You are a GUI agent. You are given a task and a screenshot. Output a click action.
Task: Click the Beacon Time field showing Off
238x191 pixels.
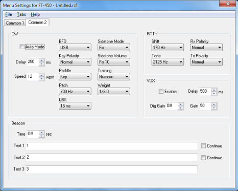pos(33,134)
